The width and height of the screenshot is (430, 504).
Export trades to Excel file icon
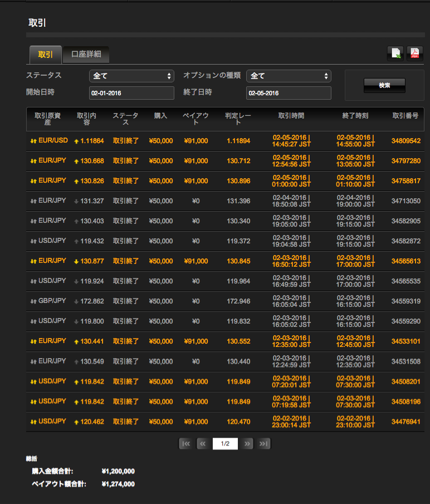tap(395, 53)
